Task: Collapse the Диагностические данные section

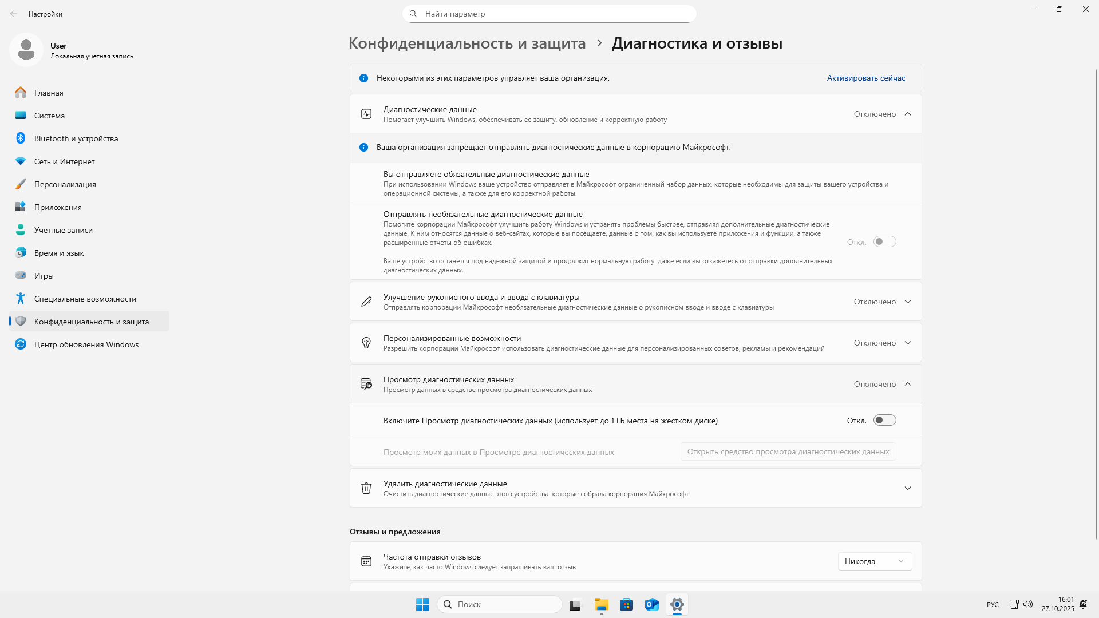Action: click(908, 113)
